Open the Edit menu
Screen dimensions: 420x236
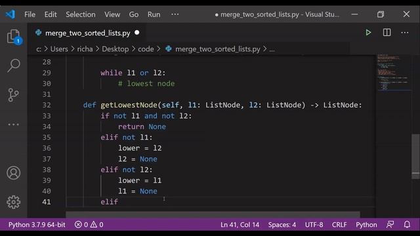point(51,14)
